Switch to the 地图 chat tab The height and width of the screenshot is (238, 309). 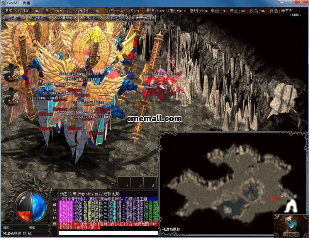pyautogui.click(x=63, y=194)
